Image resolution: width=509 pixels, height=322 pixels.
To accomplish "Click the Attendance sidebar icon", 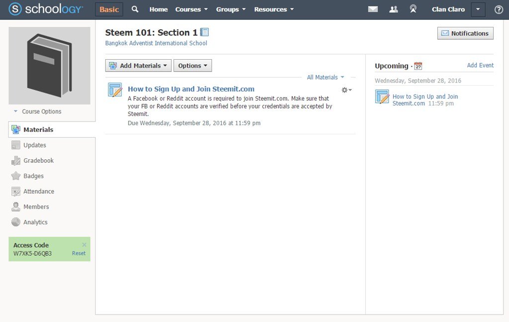I will click(x=15, y=192).
